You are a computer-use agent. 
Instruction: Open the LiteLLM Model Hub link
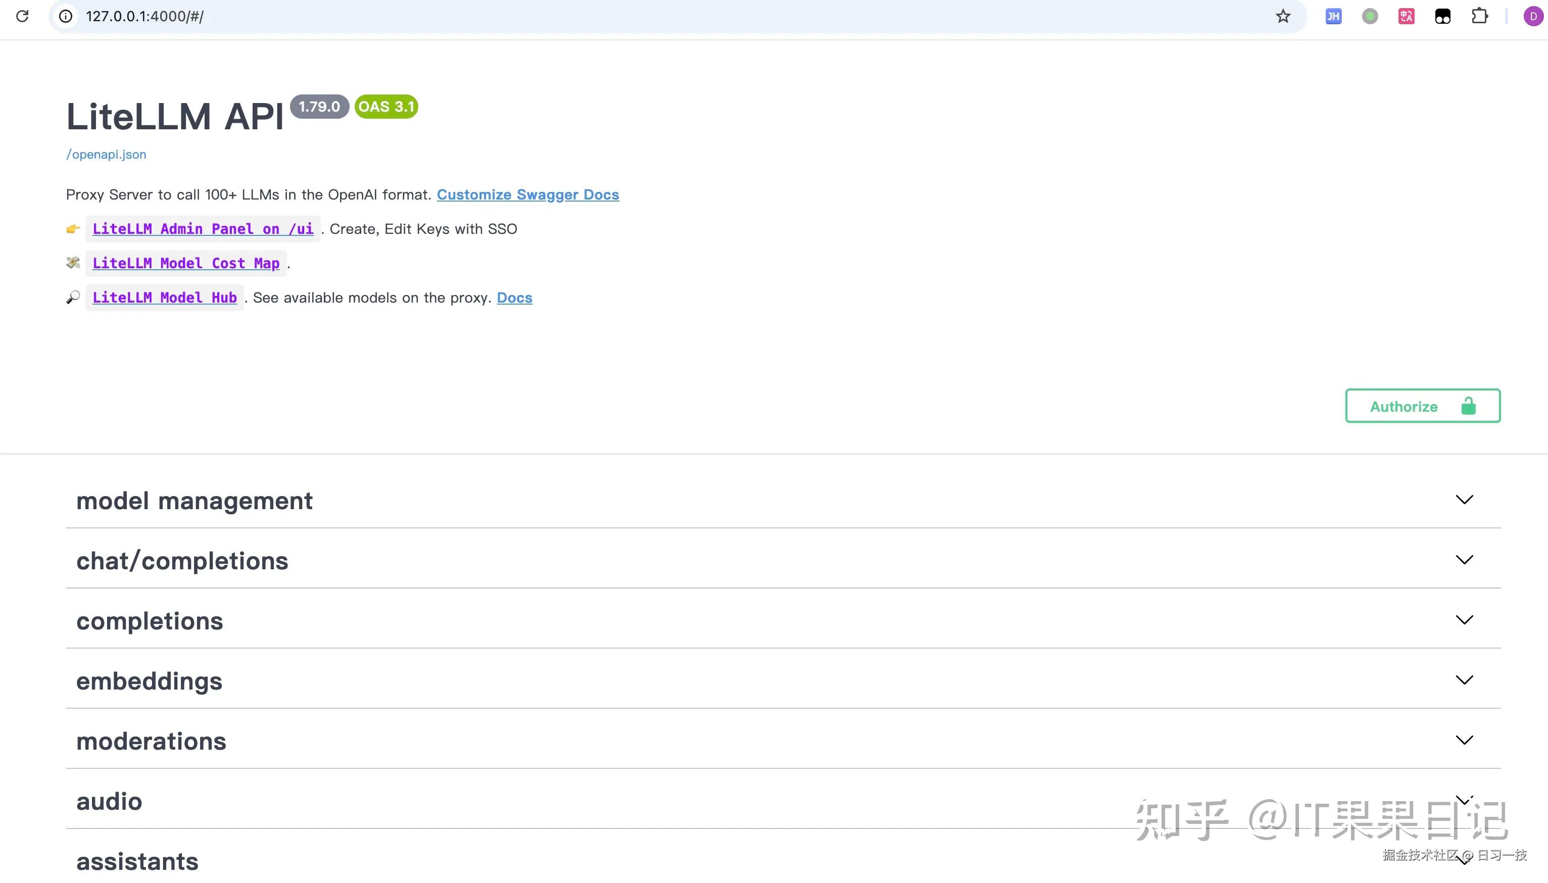click(164, 298)
